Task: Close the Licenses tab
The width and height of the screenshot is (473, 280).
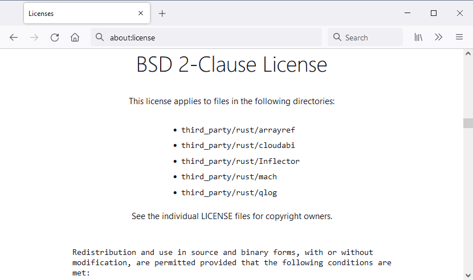Action: click(141, 14)
